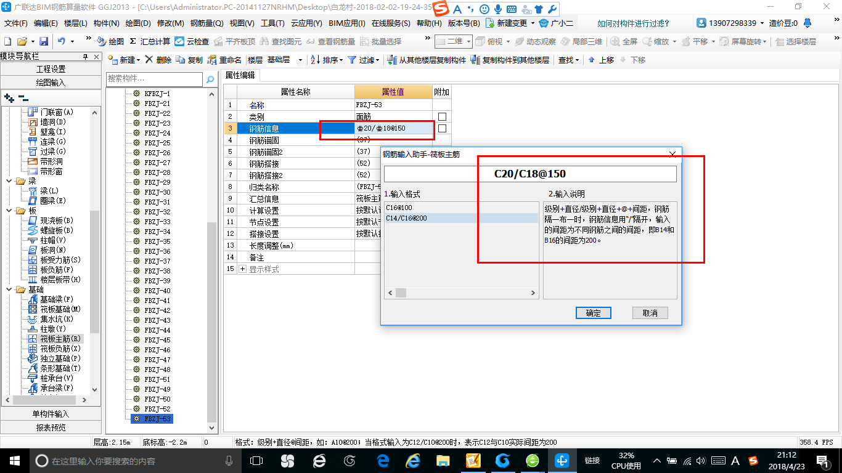This screenshot has height=473, width=842.
Task: Click the New file icon
Action: pos(7,41)
